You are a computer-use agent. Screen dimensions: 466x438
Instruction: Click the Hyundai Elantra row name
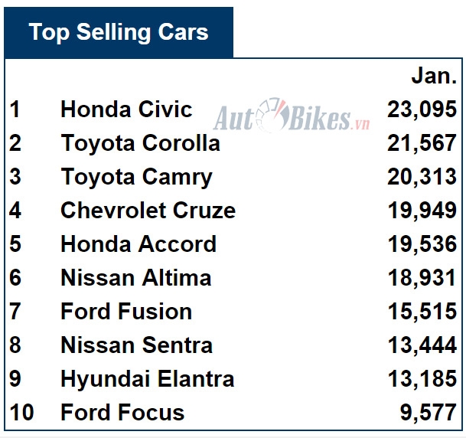(147, 379)
